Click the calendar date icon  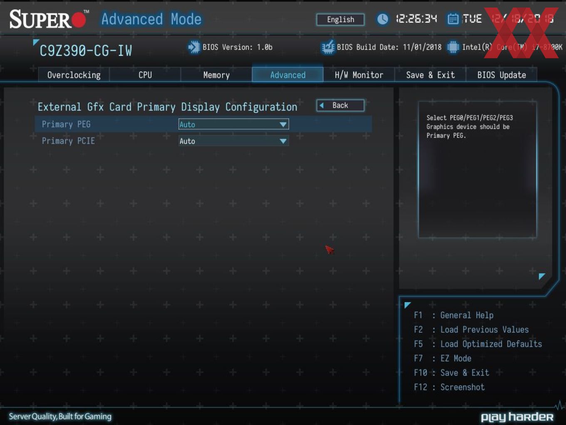(x=453, y=19)
